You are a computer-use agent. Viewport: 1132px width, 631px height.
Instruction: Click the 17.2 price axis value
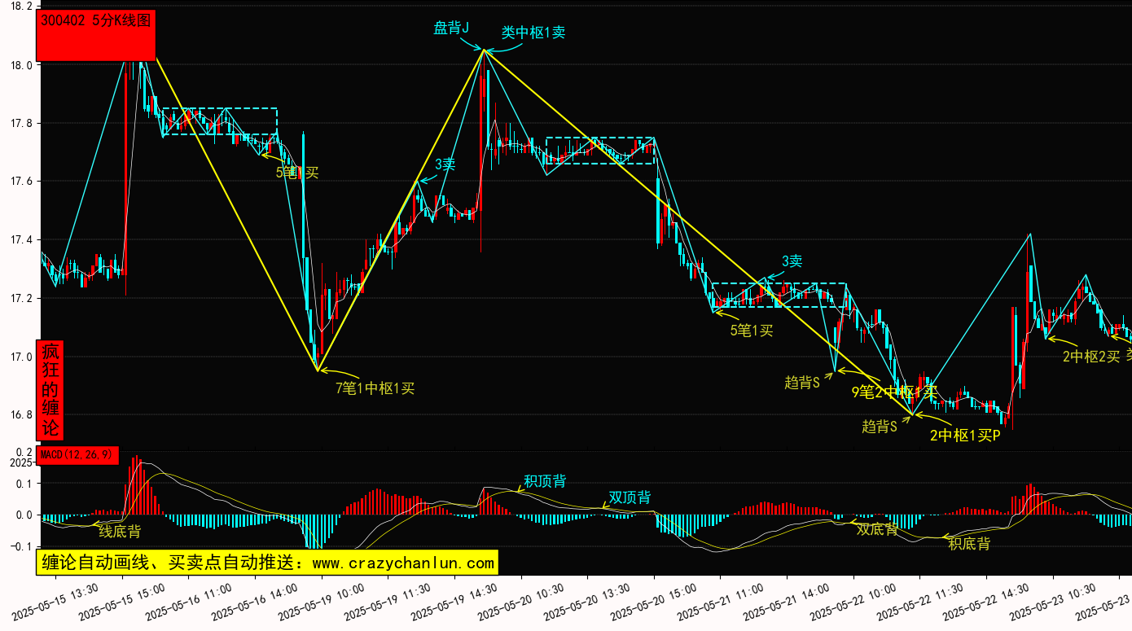click(20, 299)
